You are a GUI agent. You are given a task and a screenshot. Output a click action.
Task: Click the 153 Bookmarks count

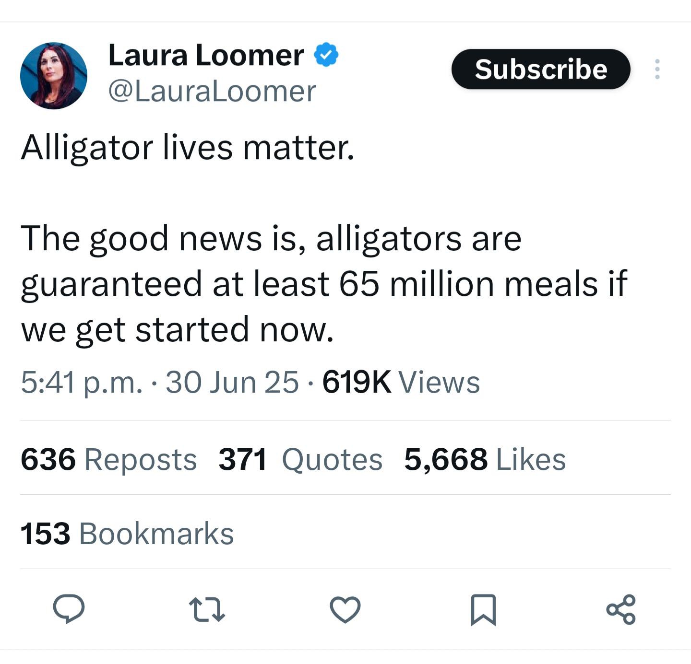tap(127, 534)
